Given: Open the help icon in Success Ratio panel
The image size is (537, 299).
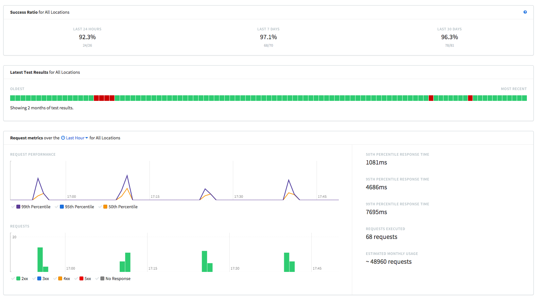Looking at the screenshot, I should coord(525,12).
